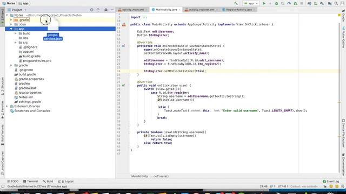The height and width of the screenshot is (194, 346).
Task: Click the LF line separator selector
Action: point(272,186)
